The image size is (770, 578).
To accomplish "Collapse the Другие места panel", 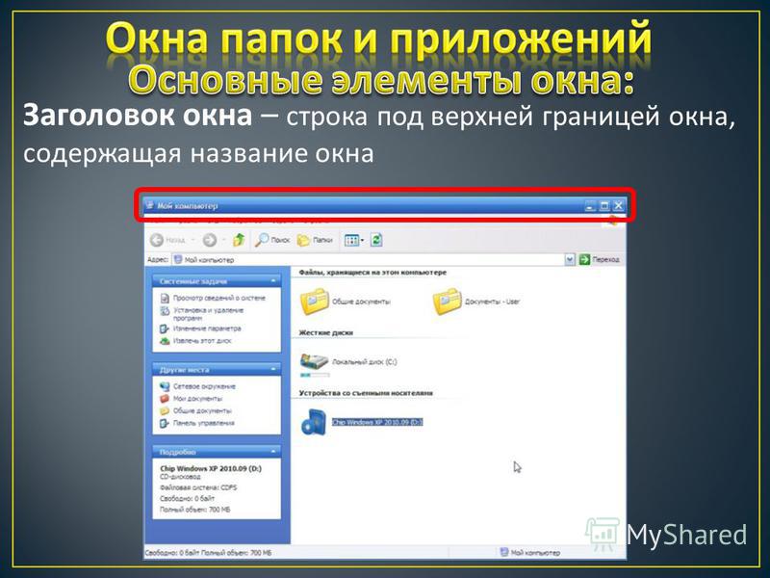I will pos(273,369).
